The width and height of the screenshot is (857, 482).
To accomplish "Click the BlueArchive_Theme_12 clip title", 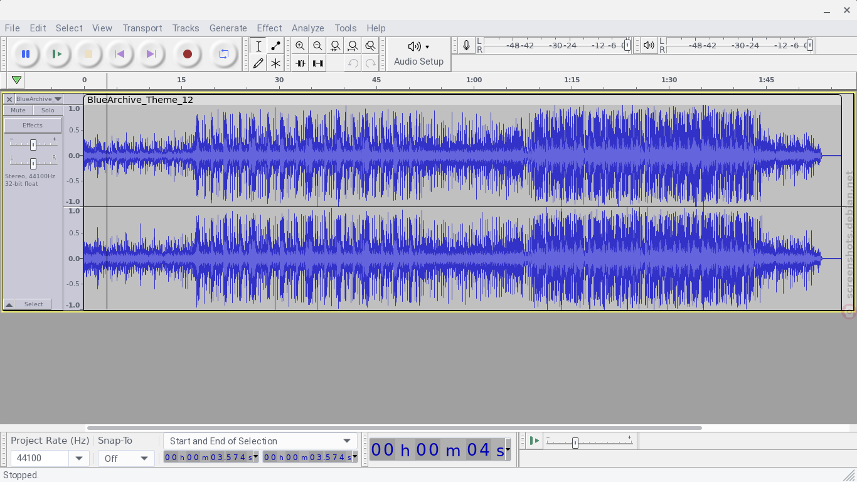I will (x=140, y=100).
